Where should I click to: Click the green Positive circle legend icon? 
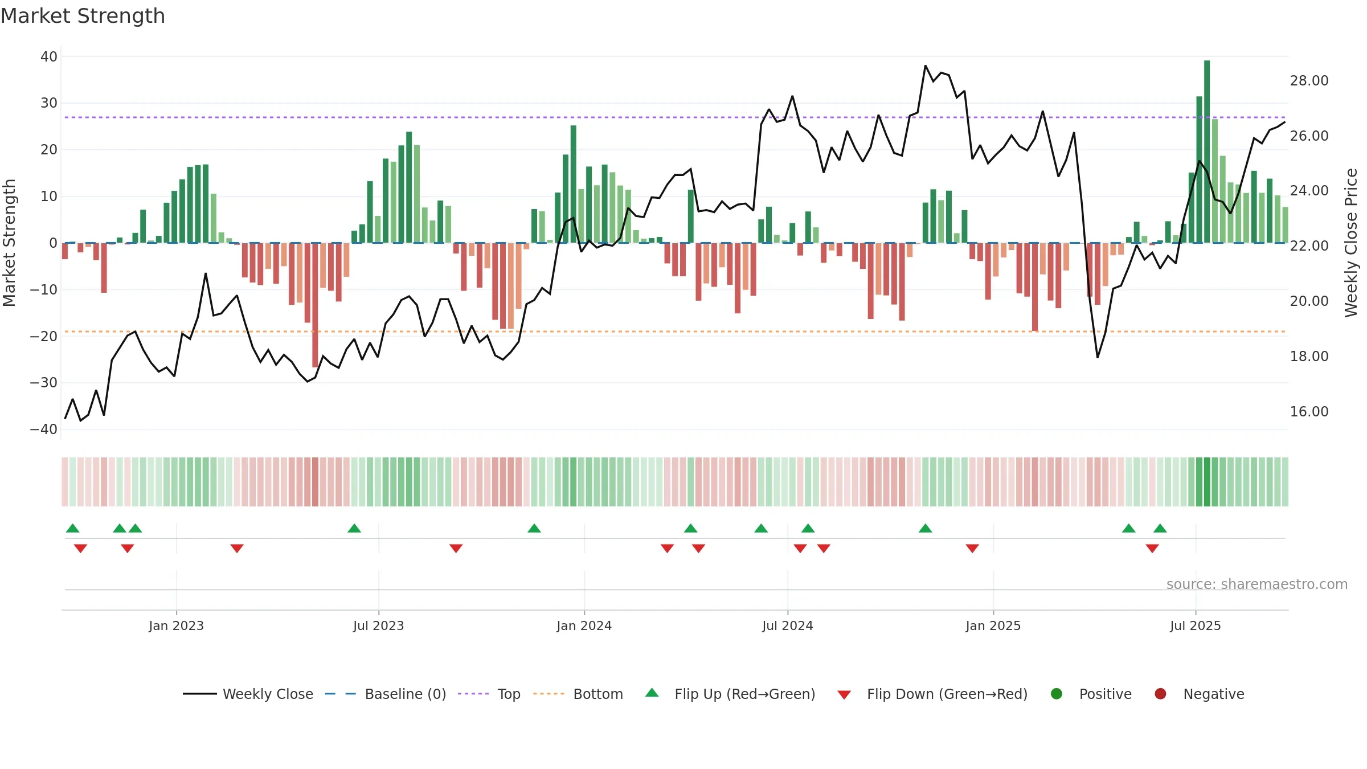pyautogui.click(x=1057, y=694)
